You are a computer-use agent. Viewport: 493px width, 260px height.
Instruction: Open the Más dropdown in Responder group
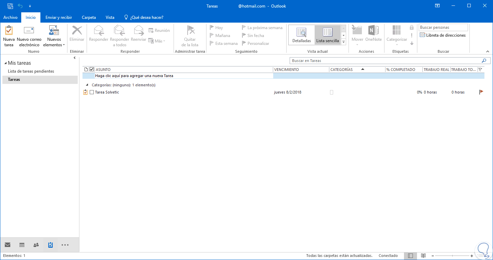(x=157, y=41)
